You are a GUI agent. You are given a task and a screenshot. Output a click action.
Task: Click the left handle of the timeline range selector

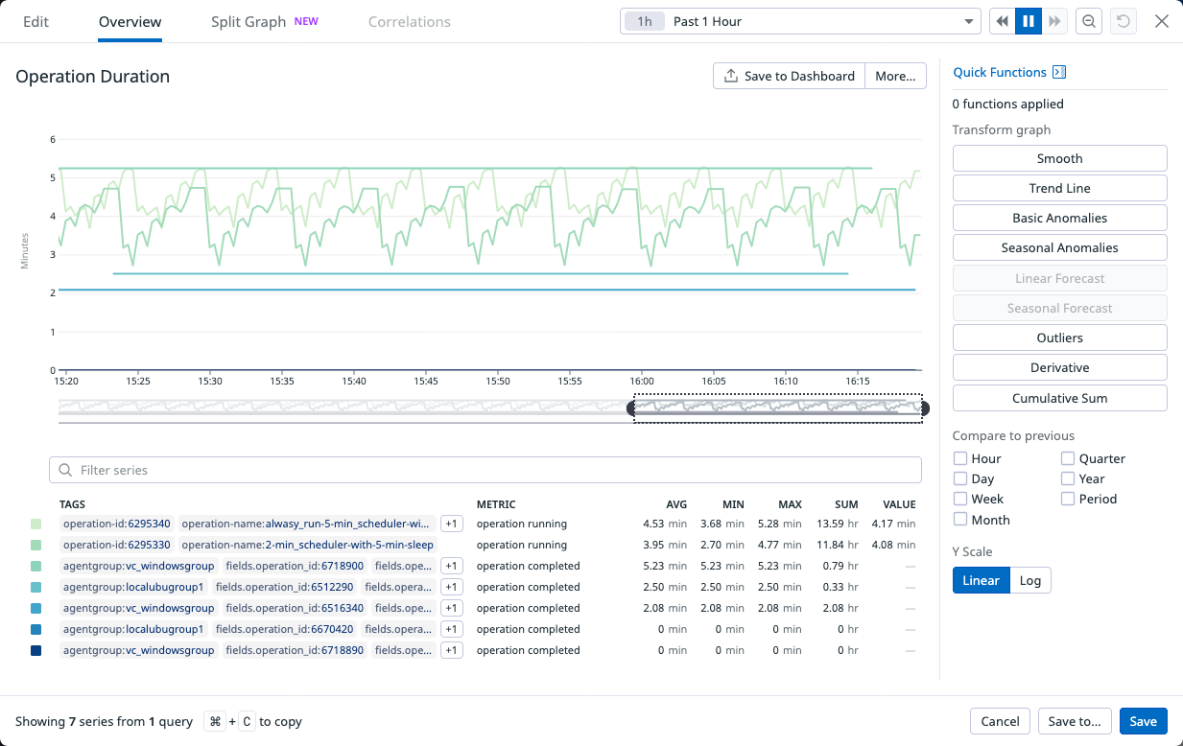pyautogui.click(x=631, y=408)
